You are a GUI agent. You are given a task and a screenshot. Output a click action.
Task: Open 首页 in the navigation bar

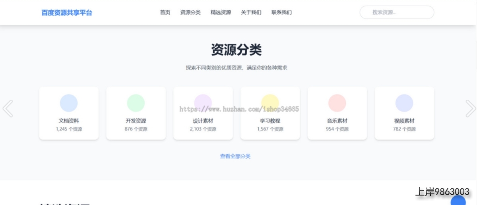click(x=165, y=12)
